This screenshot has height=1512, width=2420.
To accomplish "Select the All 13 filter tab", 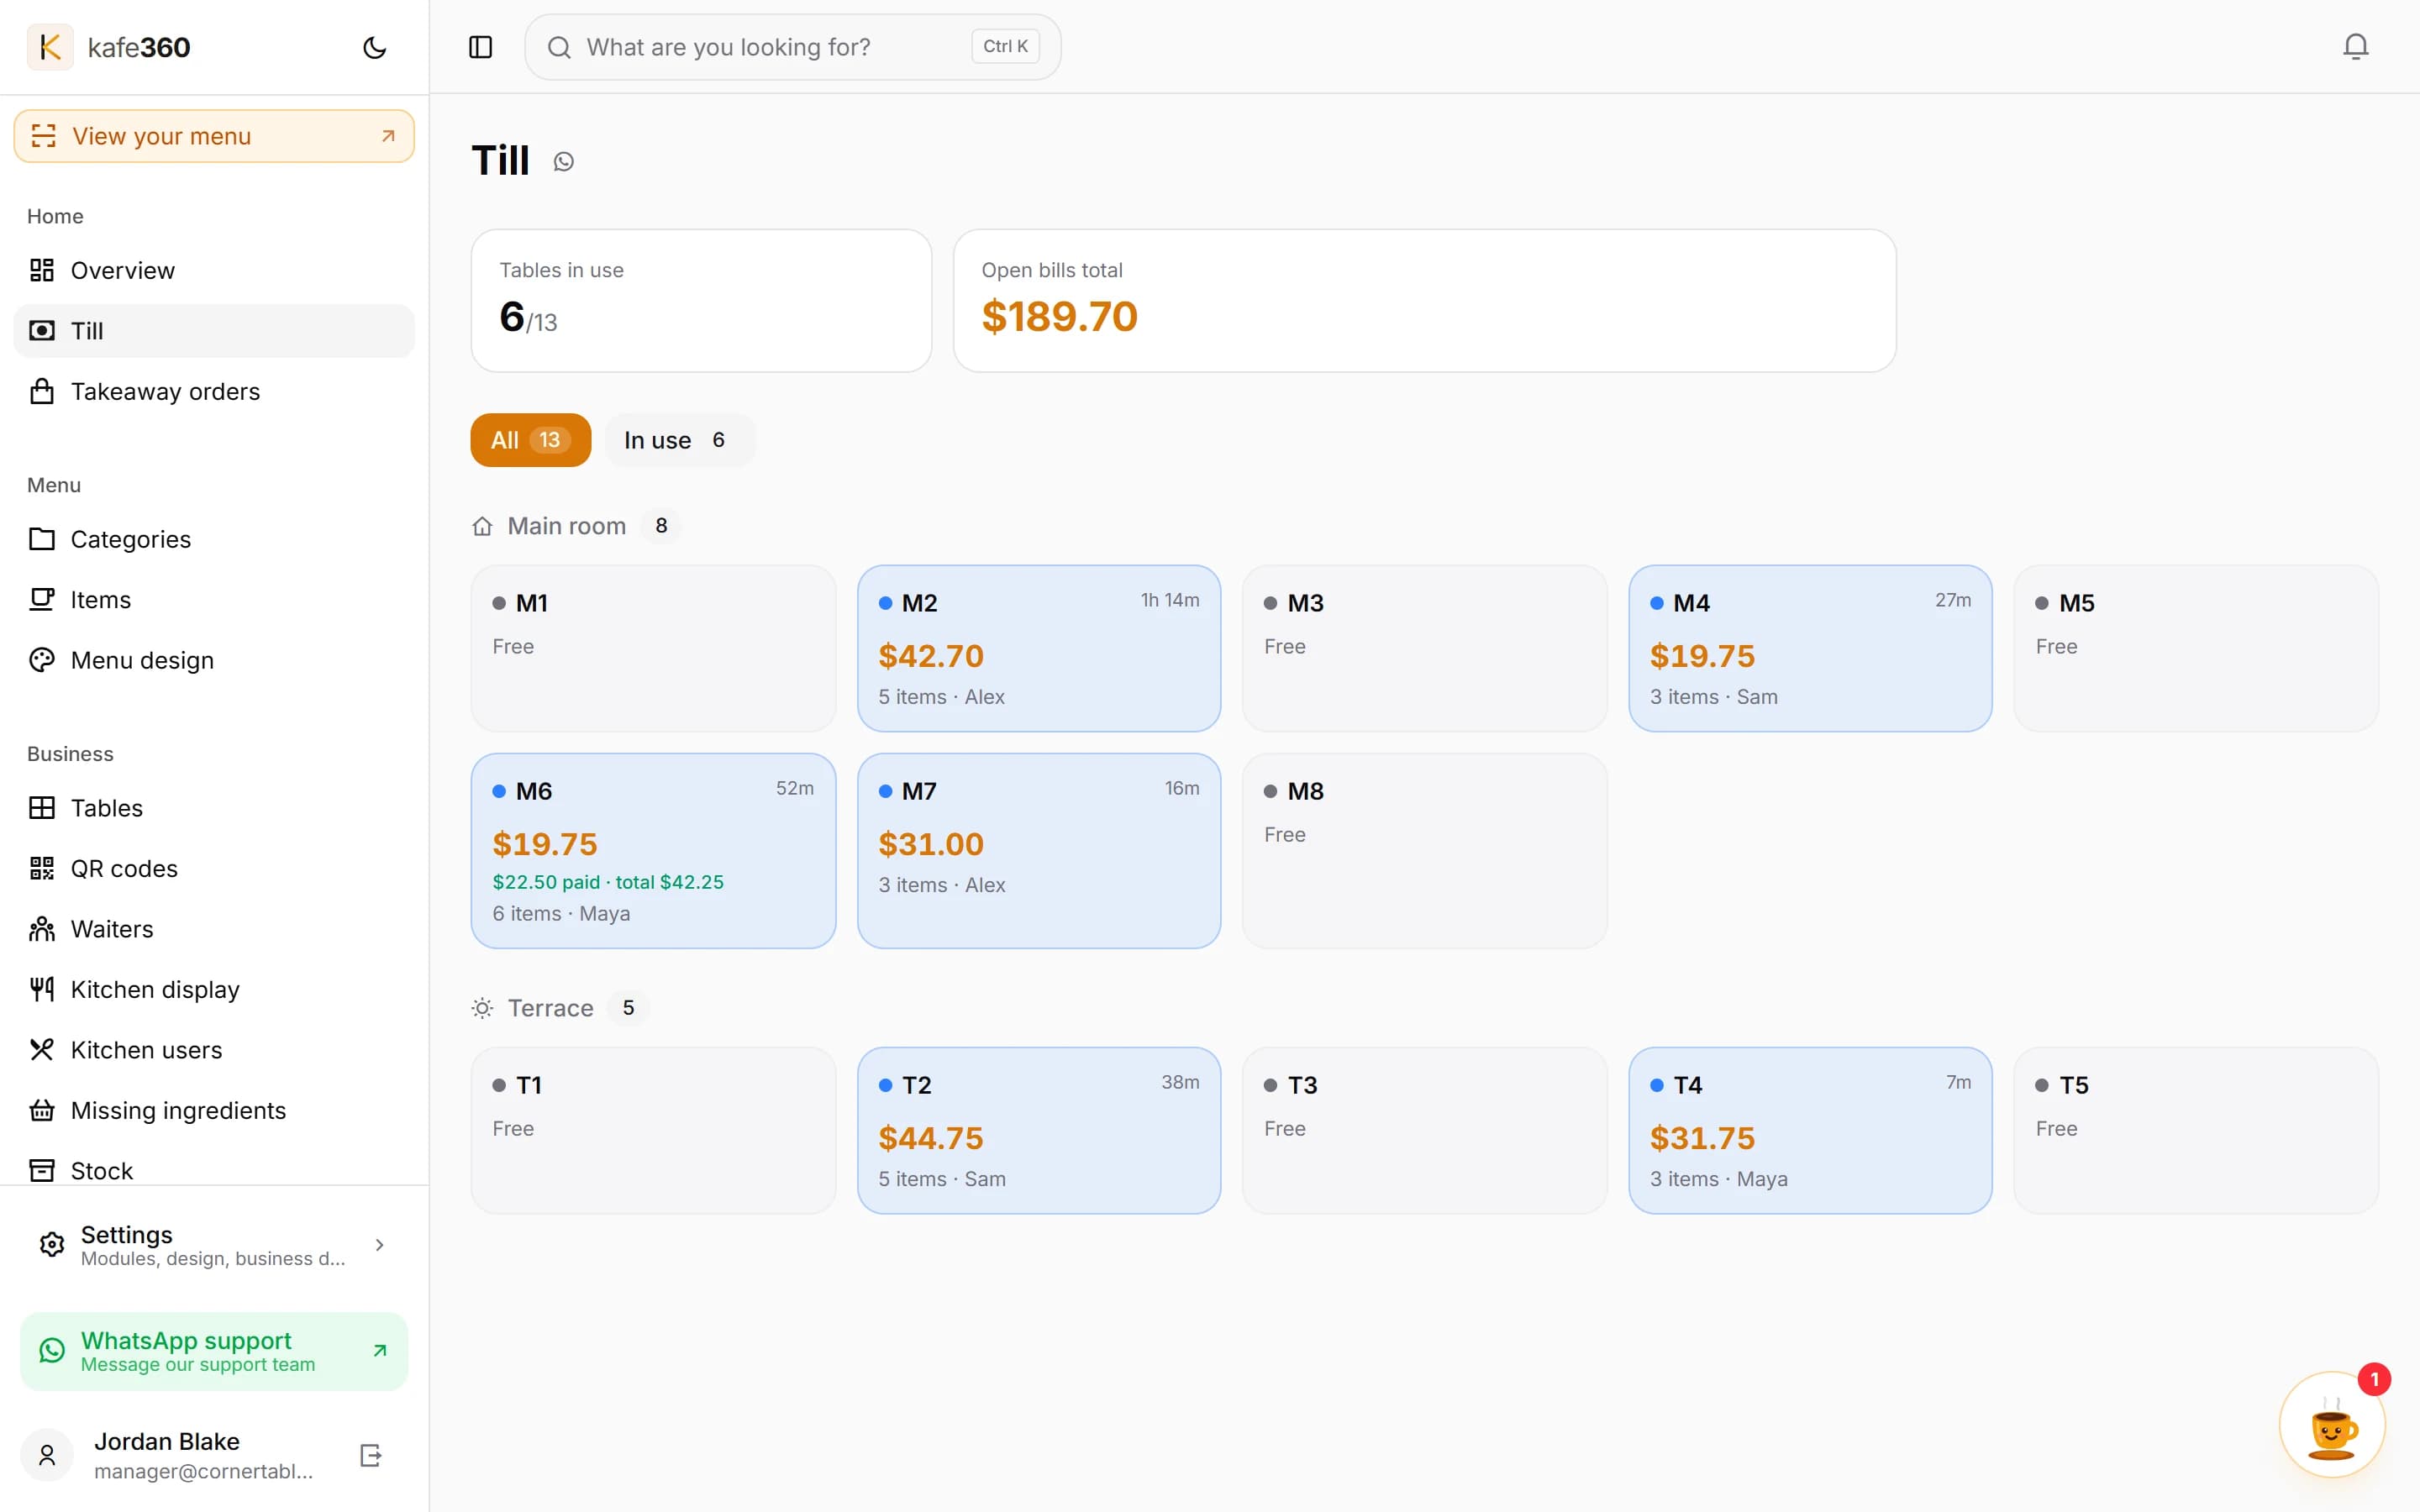I will [x=530, y=440].
